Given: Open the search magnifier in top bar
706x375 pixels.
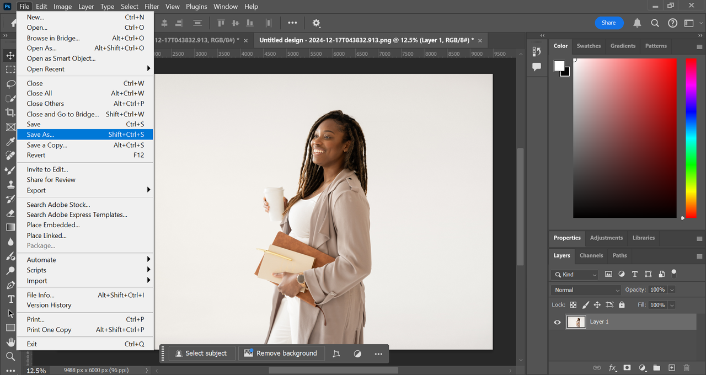Looking at the screenshot, I should coord(655,23).
